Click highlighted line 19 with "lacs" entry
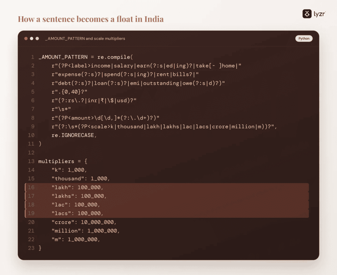This screenshot has height=275, width=337. click(167, 213)
